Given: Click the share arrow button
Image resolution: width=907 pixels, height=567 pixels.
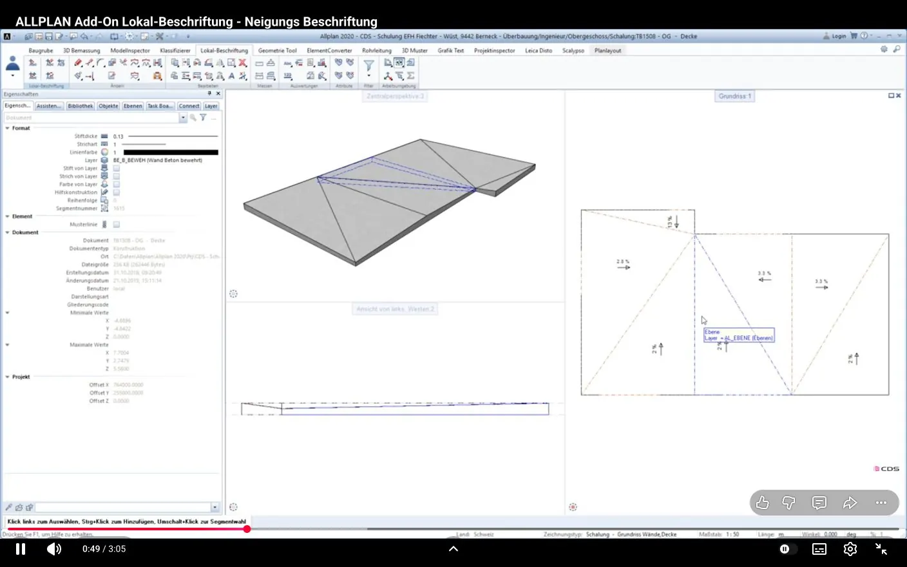Looking at the screenshot, I should click(850, 503).
